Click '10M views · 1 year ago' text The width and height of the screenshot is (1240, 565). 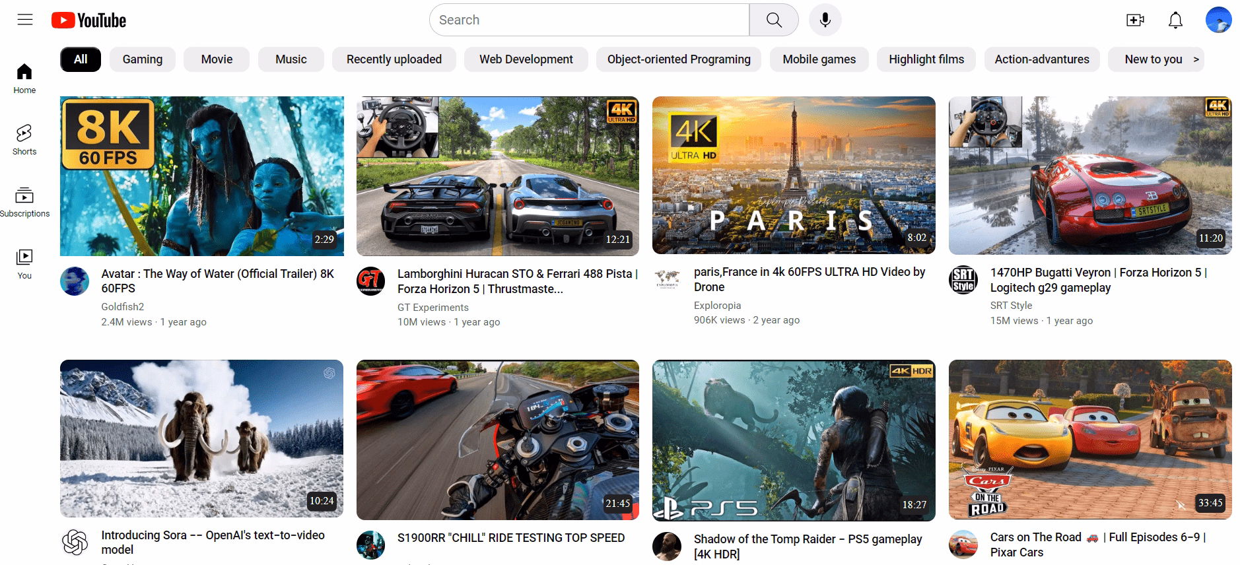tap(449, 322)
